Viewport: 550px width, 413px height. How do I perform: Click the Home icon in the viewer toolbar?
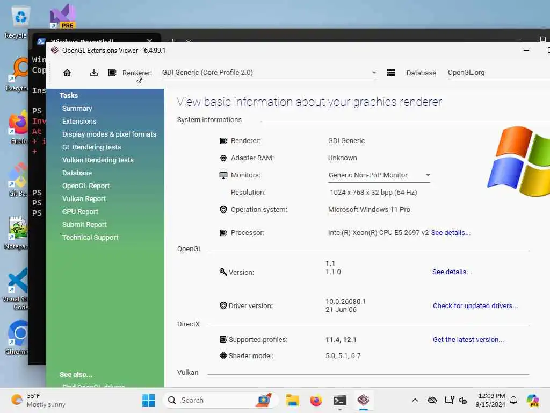[x=67, y=73]
